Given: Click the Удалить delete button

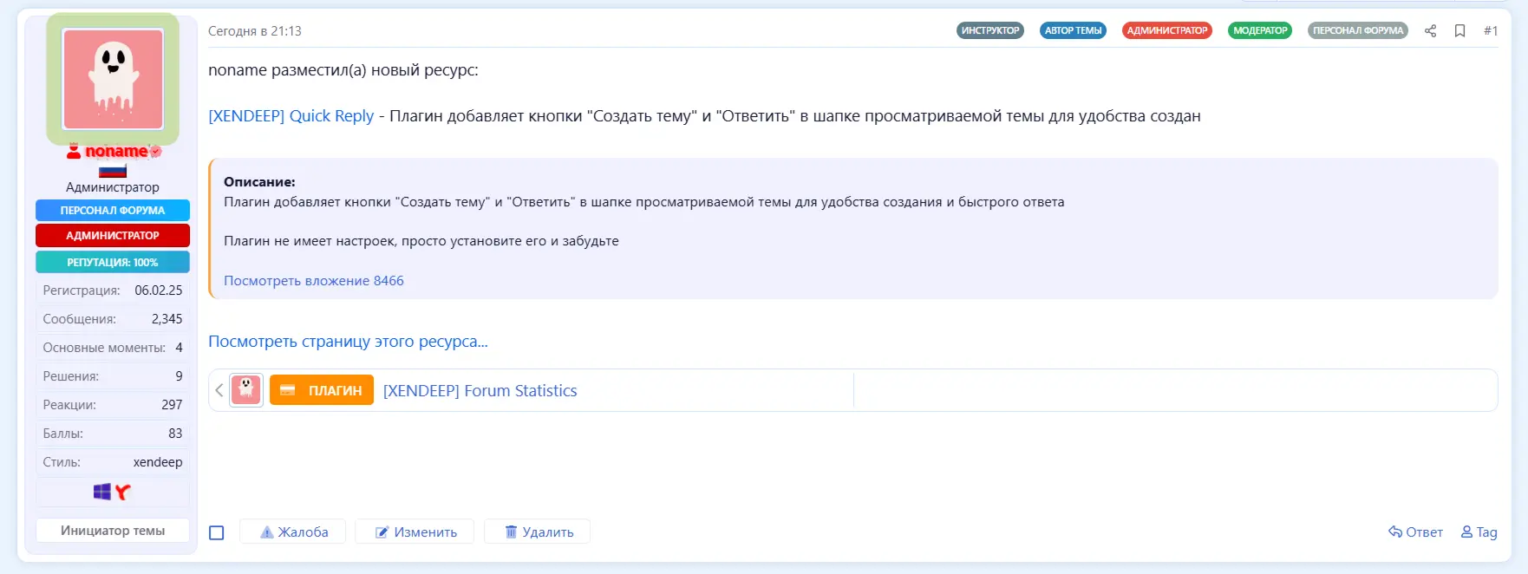Looking at the screenshot, I should (x=538, y=532).
